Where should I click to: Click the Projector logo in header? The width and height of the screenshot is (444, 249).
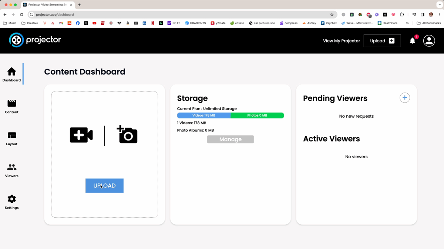(x=35, y=40)
